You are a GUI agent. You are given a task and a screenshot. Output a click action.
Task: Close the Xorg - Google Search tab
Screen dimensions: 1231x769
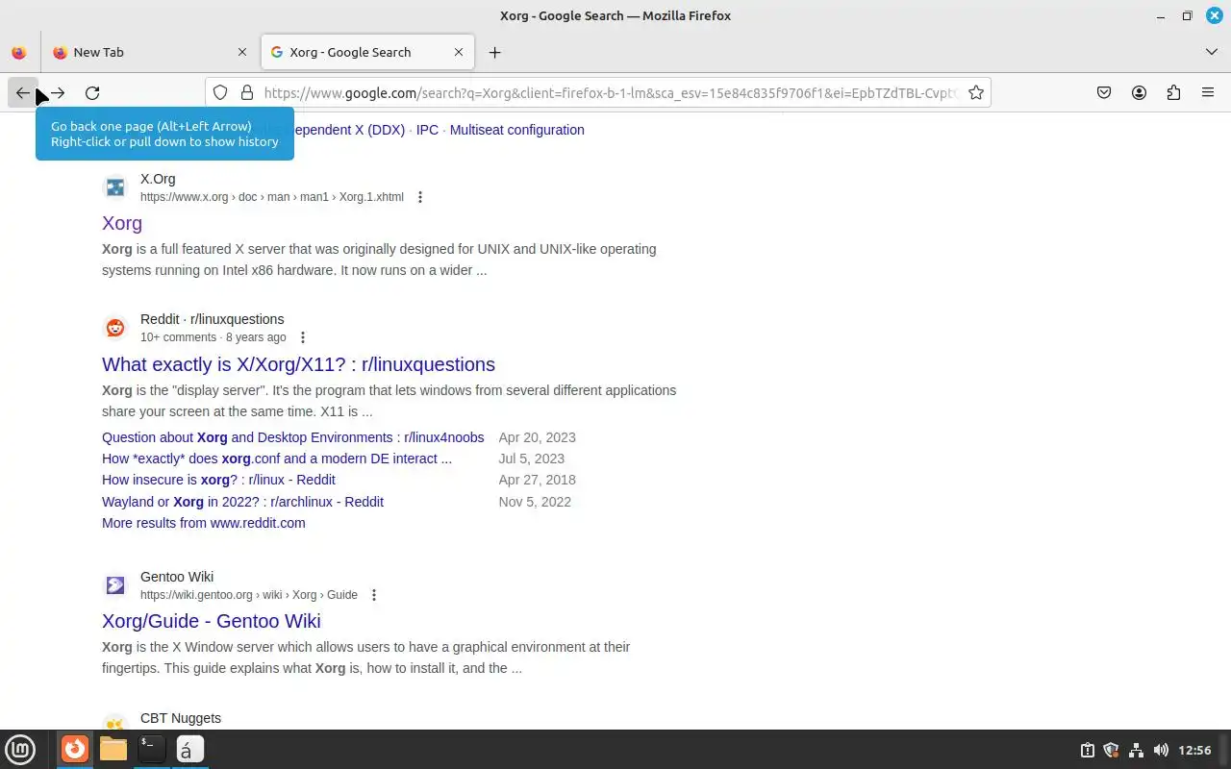click(x=459, y=53)
